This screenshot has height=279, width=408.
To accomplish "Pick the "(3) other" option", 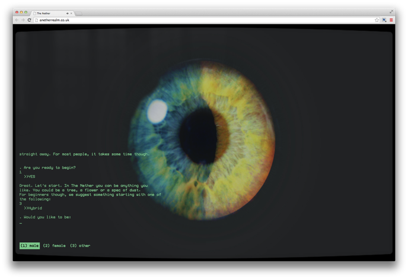I will coord(80,245).
